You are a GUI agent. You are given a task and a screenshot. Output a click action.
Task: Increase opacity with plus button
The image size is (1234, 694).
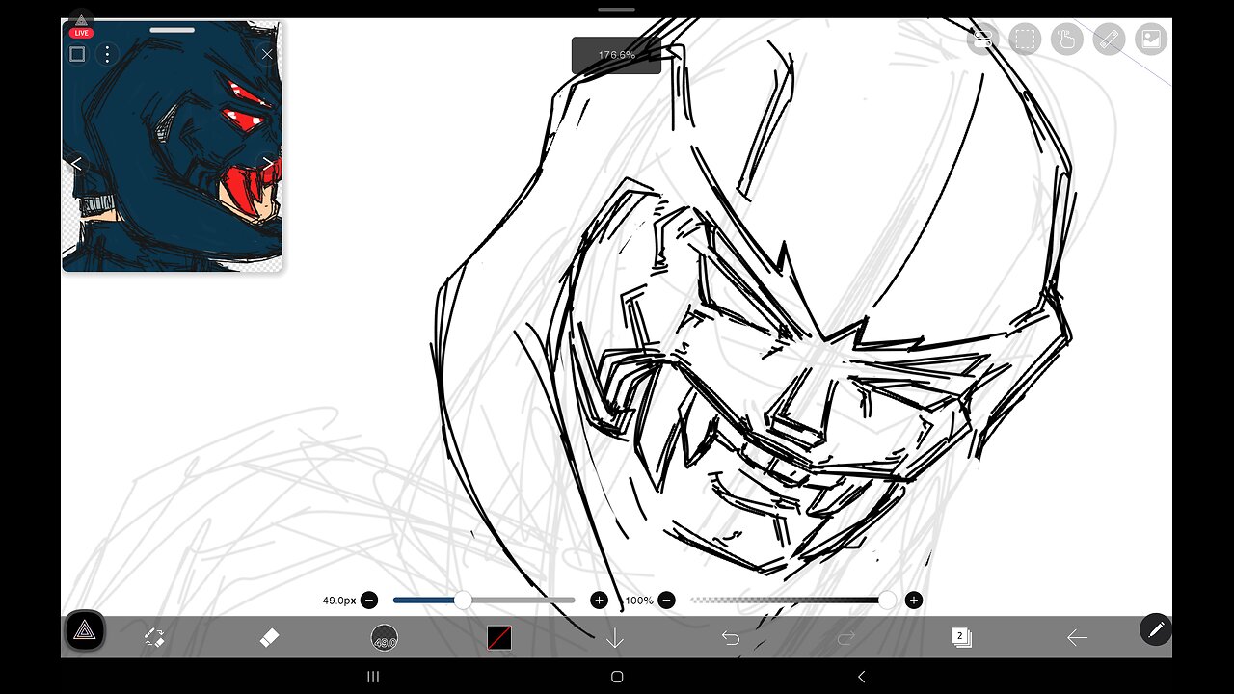[914, 600]
